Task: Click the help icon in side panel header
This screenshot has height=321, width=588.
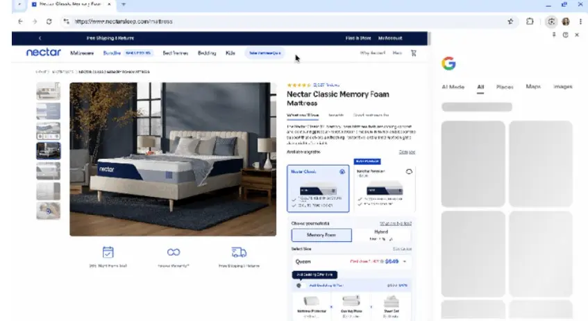Action: coord(566,35)
